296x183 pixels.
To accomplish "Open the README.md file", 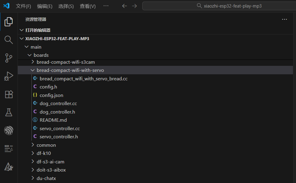I will point(53,120).
